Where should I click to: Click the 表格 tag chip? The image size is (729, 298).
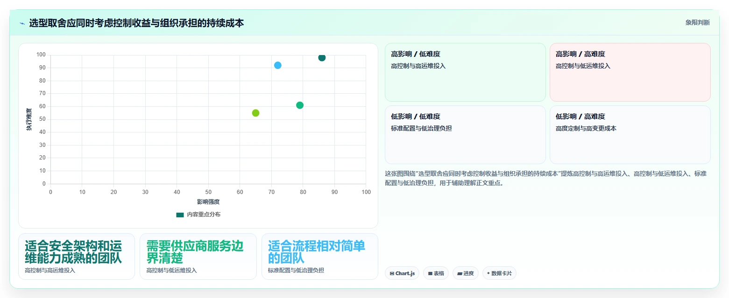point(436,273)
